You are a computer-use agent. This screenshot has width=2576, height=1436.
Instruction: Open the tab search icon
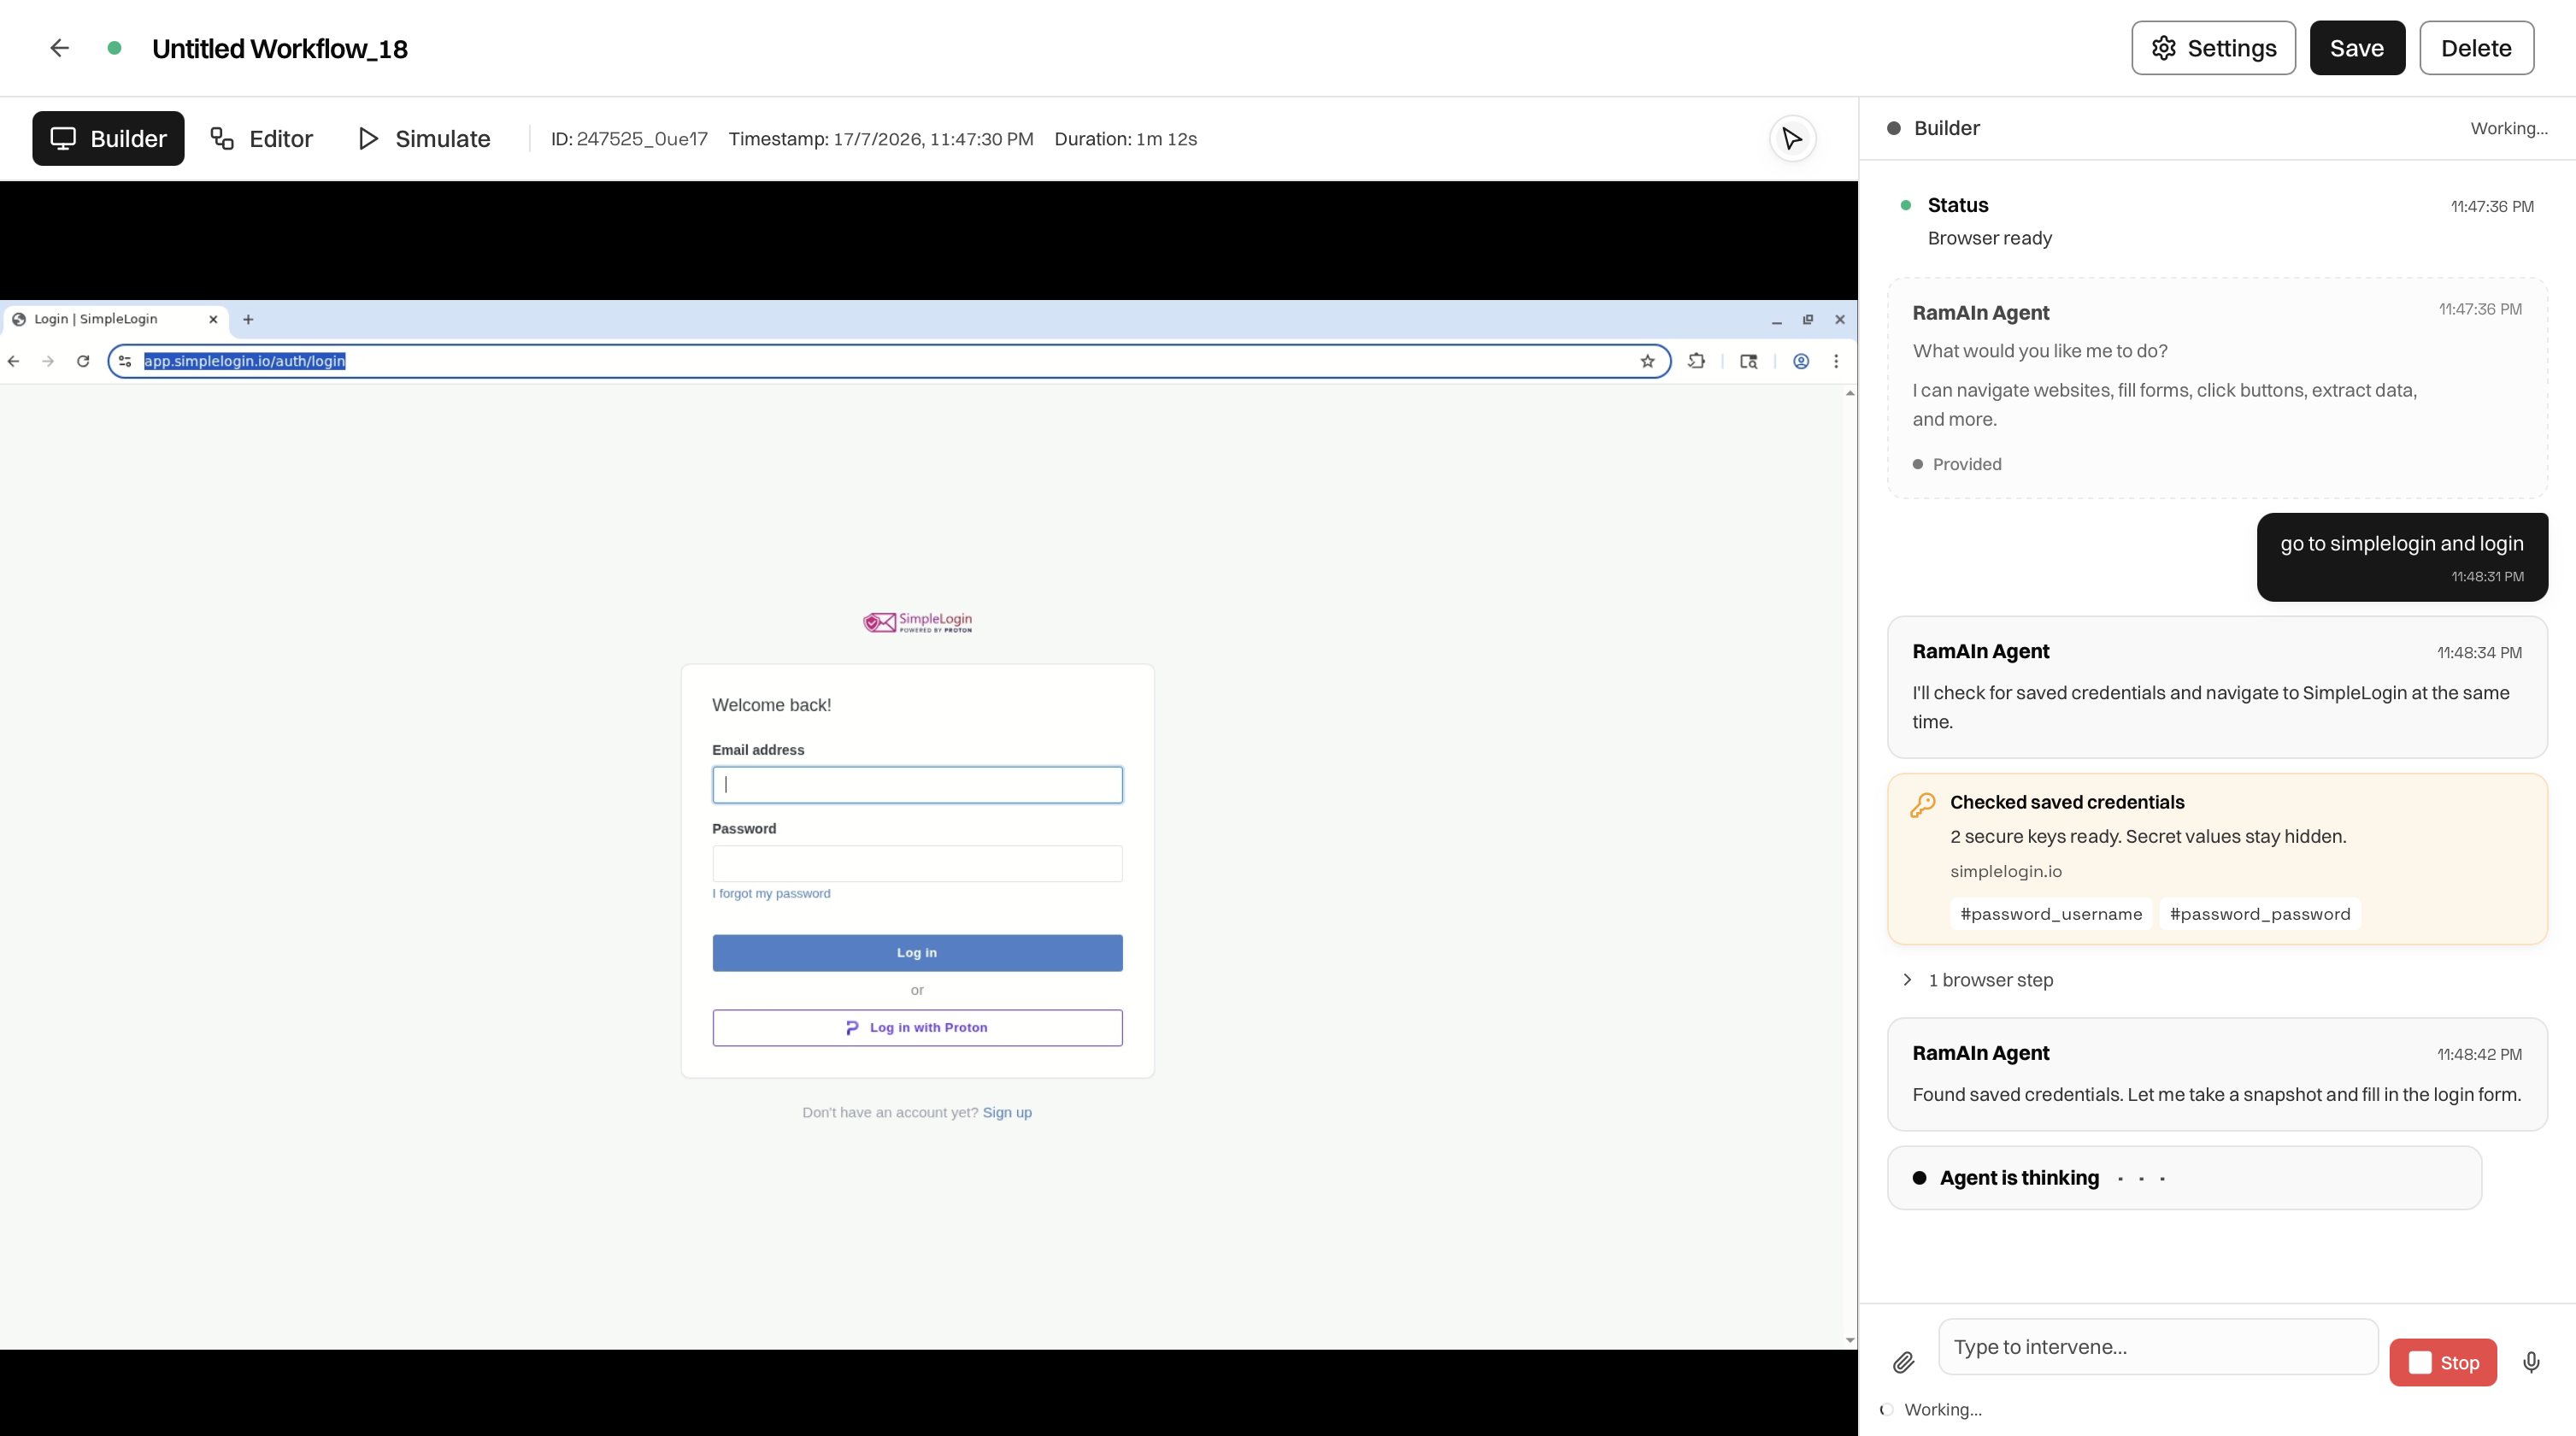[x=1748, y=361]
